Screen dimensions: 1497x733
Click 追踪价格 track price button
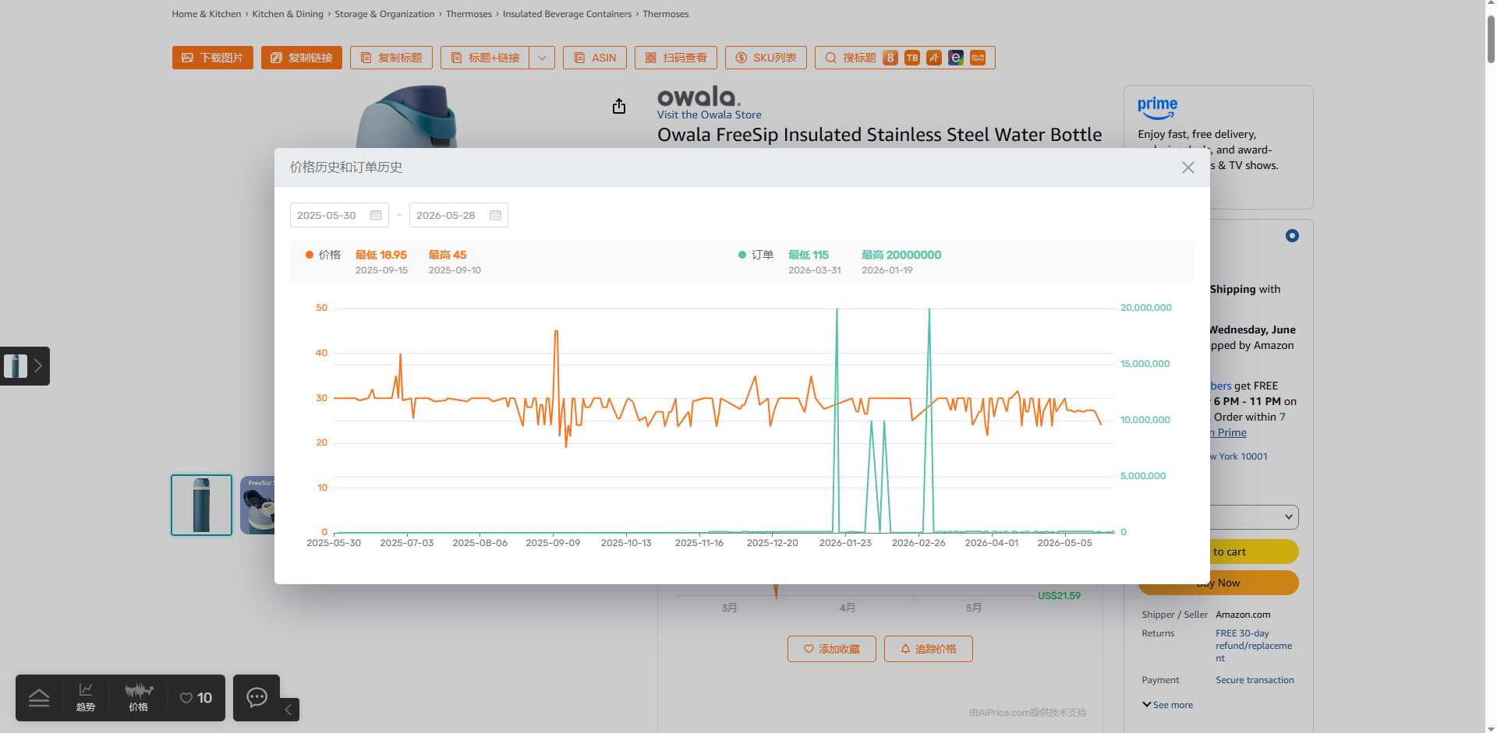pyautogui.click(x=929, y=649)
